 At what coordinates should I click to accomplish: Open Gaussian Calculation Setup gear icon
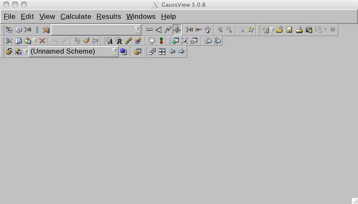9,52
